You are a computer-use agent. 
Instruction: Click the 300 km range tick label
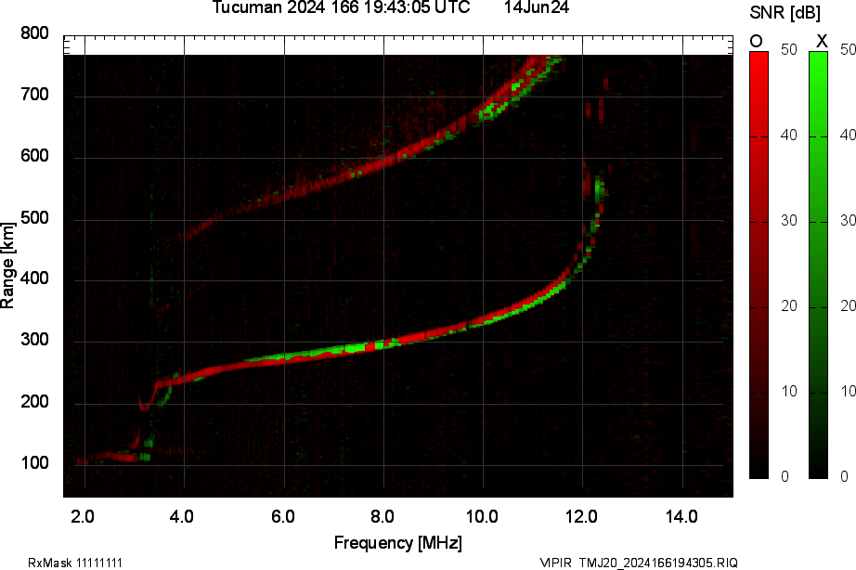pos(34,340)
